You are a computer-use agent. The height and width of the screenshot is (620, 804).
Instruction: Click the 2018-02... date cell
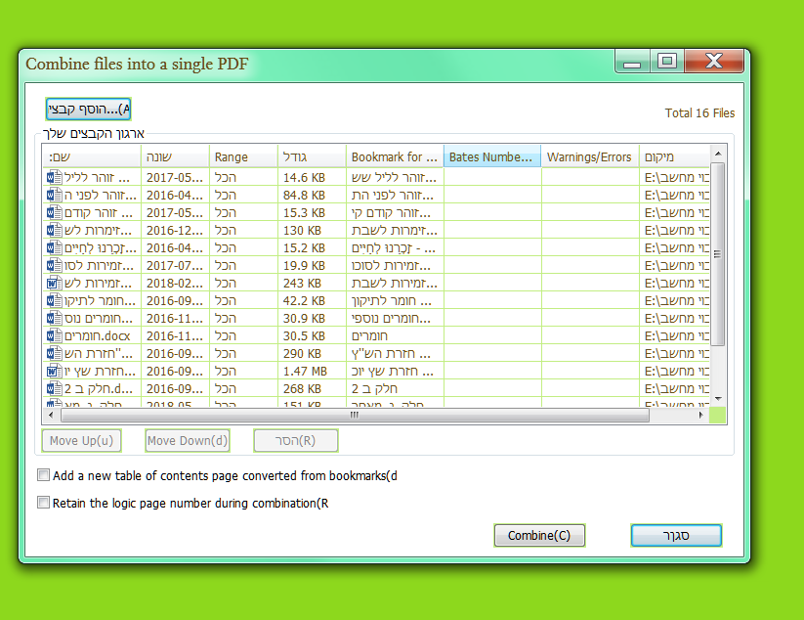[x=175, y=283]
